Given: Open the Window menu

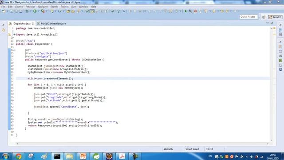Looking at the screenshot, I should pyautogui.click(x=83, y=7).
